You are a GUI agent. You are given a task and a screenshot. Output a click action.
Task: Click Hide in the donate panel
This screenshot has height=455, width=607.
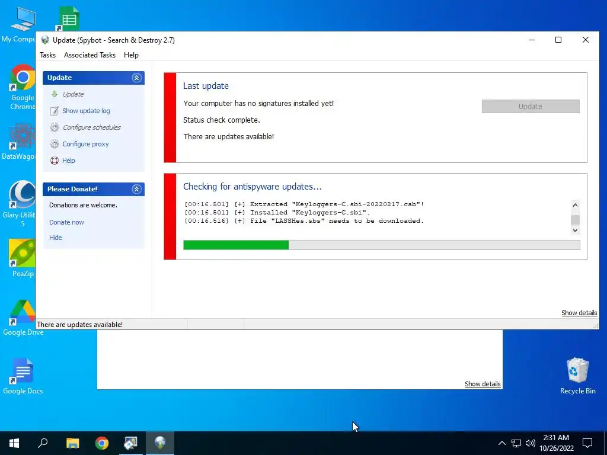[55, 238]
